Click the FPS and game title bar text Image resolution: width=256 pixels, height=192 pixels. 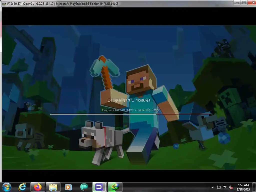click(62, 3)
